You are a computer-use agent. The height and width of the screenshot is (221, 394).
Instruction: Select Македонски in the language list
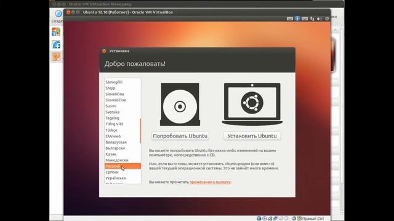123,160
